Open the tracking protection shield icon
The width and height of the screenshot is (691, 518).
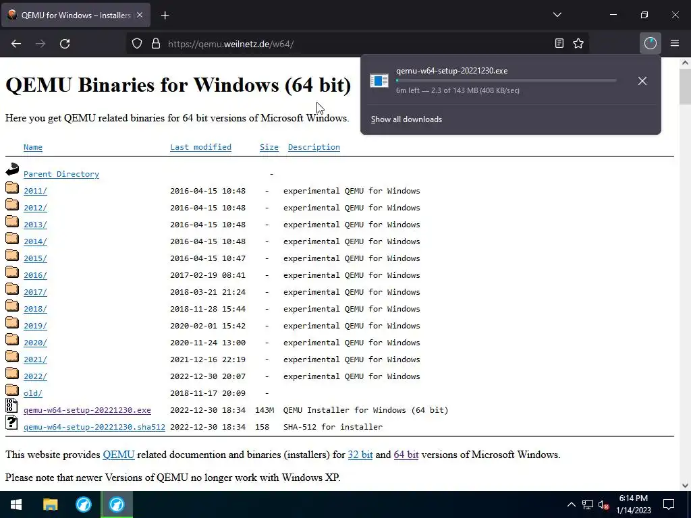coord(137,44)
